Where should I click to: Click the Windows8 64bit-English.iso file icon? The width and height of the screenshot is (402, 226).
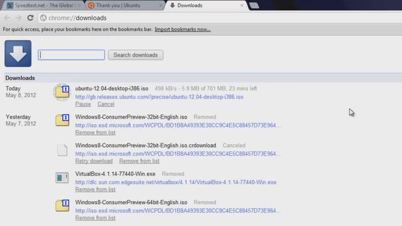(62, 205)
